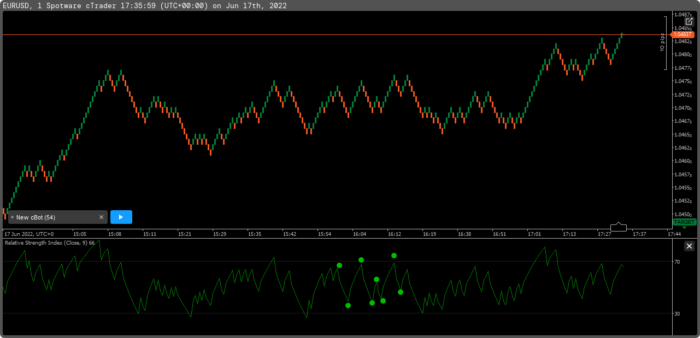
Task: Close the Relative Strength Index panel
Action: (x=689, y=246)
